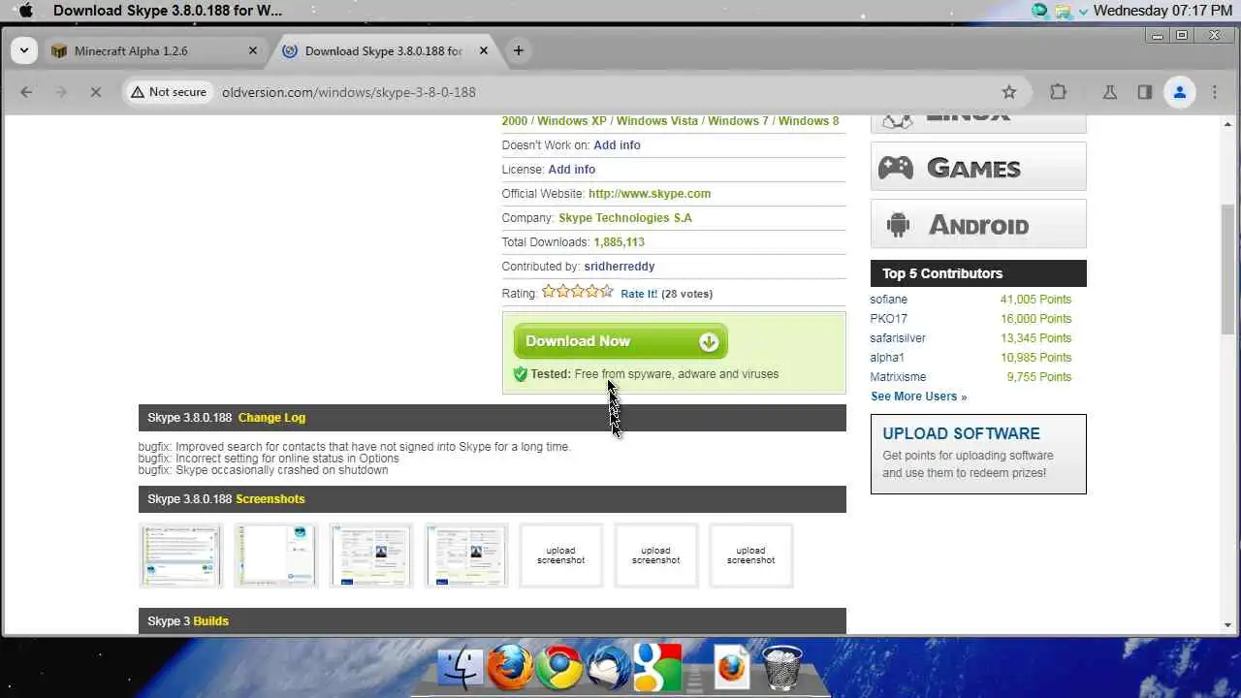Open the third Skype screenshot thumbnail
The height and width of the screenshot is (698, 1241).
point(370,555)
